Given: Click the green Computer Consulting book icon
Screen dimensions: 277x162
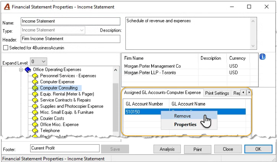Looking at the screenshot, I should (x=35, y=88).
